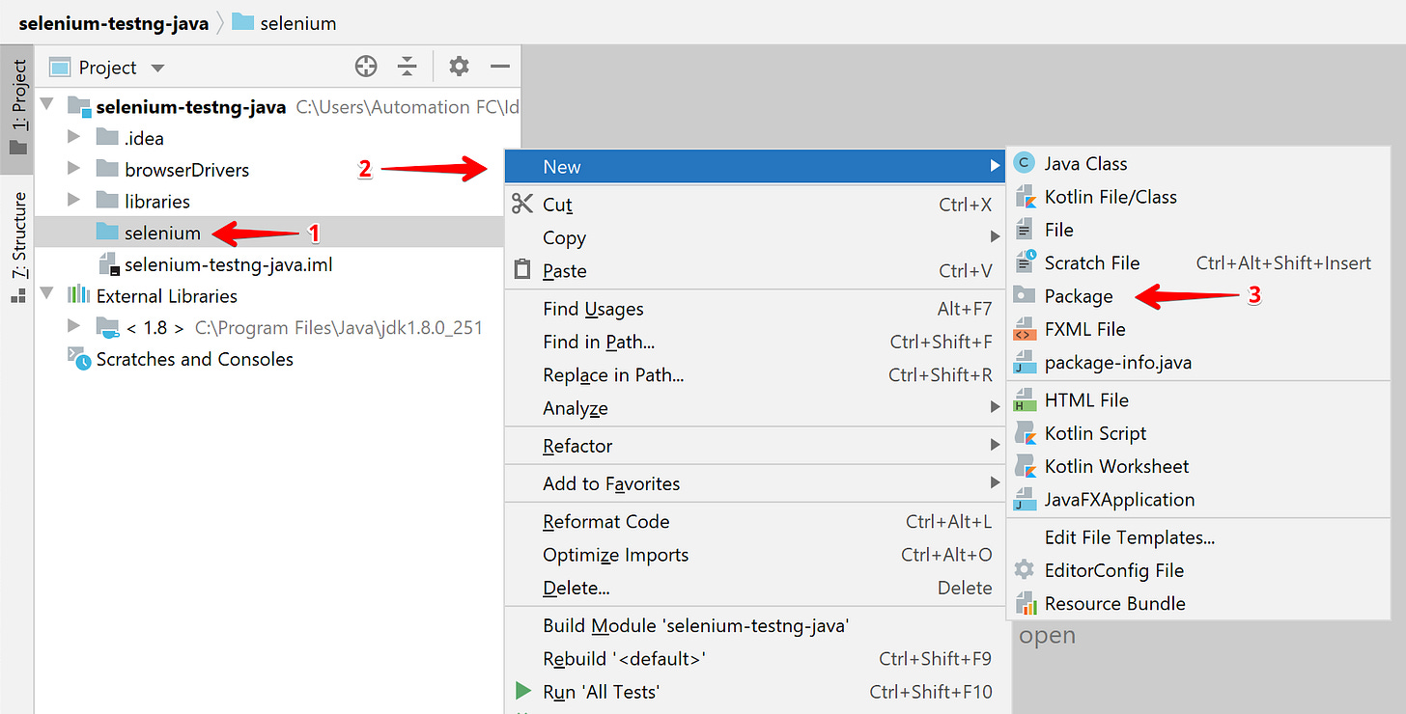
Task: Open the Refactor submenu
Action: (x=756, y=446)
